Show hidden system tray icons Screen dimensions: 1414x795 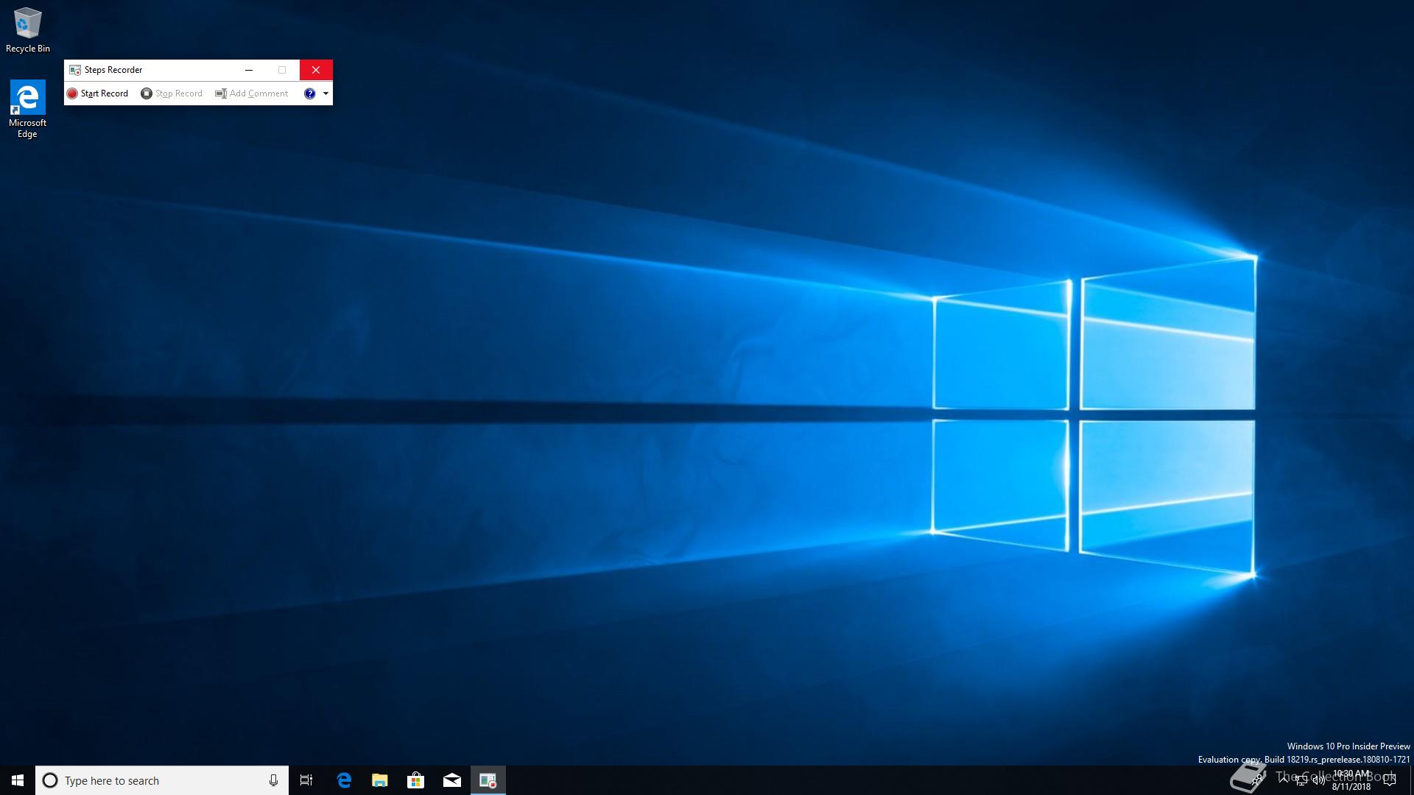(x=1284, y=780)
